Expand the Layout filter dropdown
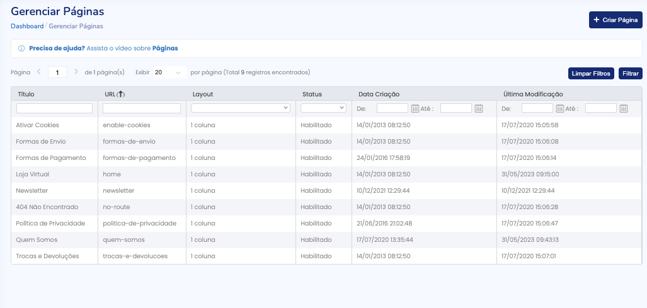 coord(240,108)
